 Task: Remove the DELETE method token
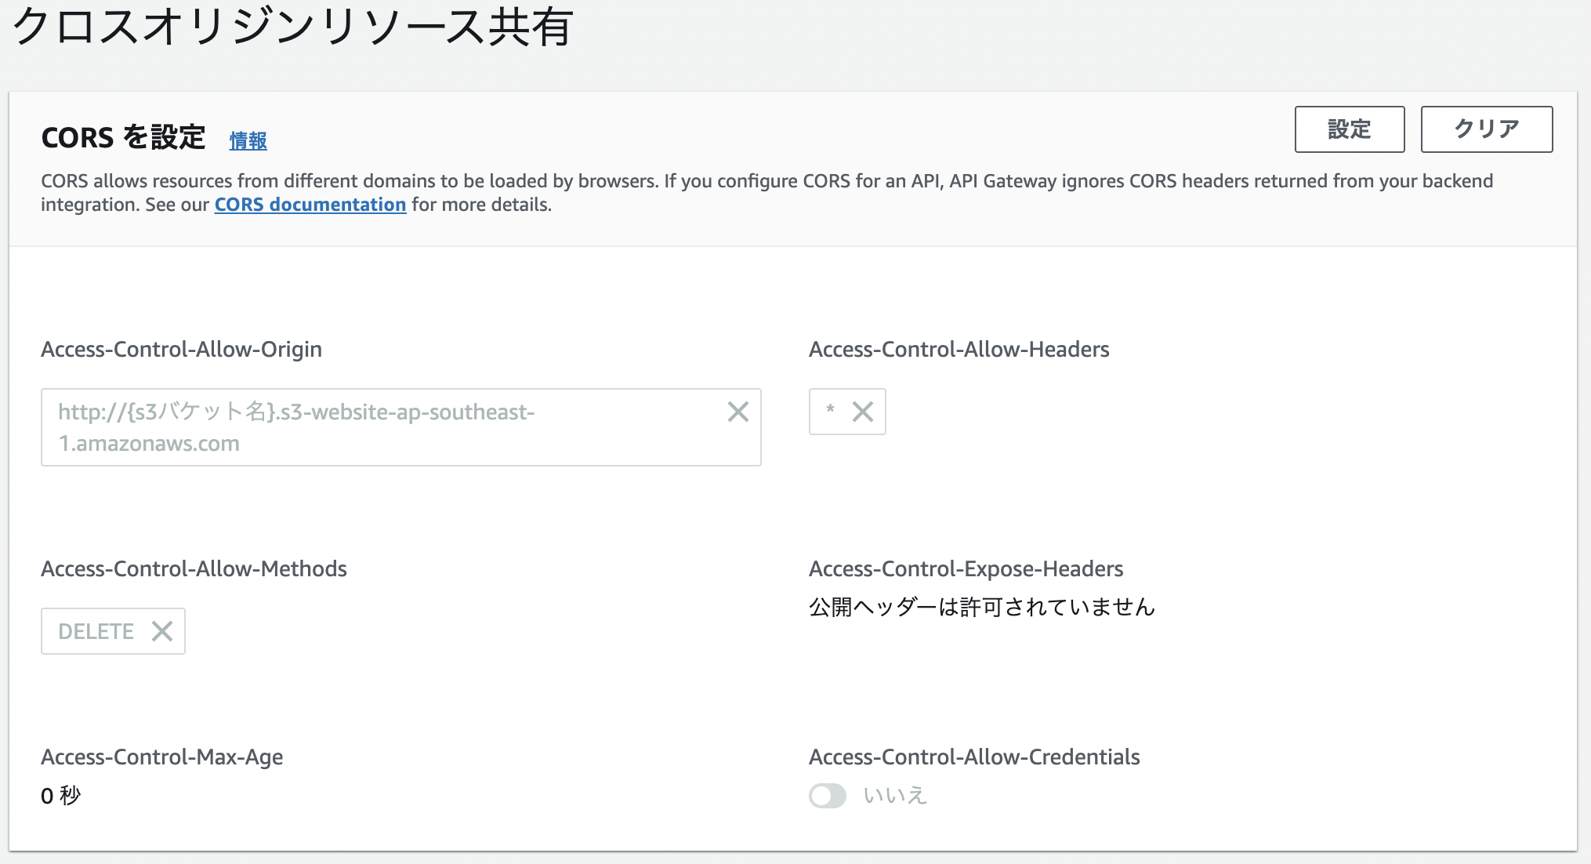coord(162,631)
